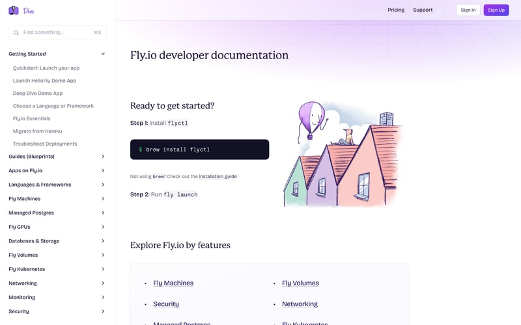Expand the Monitoring sidebar chevron
The width and height of the screenshot is (521, 325).
(103, 297)
